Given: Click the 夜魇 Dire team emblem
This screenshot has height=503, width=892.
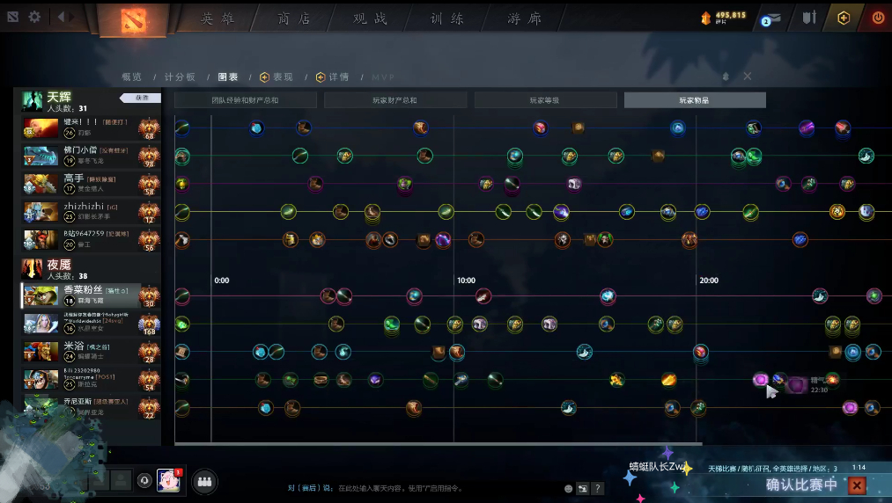Looking at the screenshot, I should (32, 269).
